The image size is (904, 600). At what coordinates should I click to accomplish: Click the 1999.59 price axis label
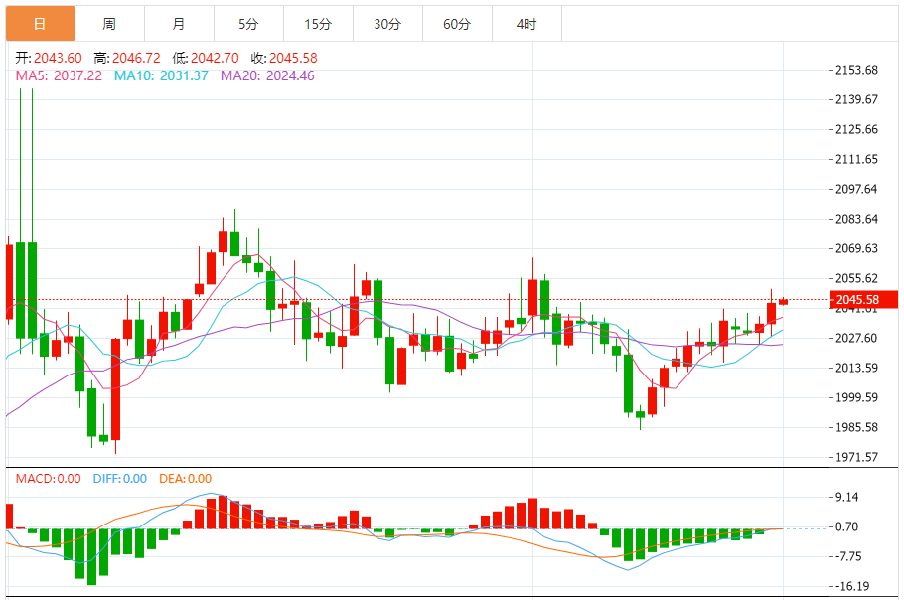856,397
